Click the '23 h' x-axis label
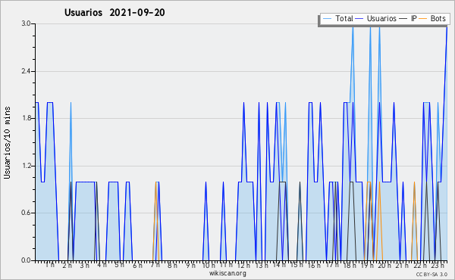The image size is (455, 280). tap(438, 266)
